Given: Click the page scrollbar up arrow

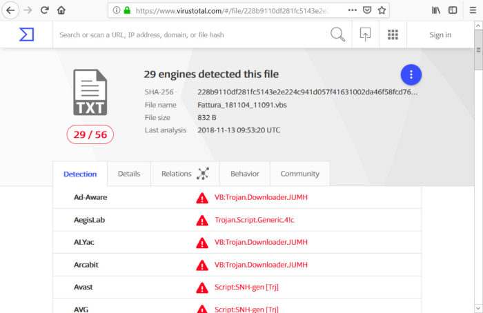Looking at the screenshot, I should pyautogui.click(x=478, y=26).
